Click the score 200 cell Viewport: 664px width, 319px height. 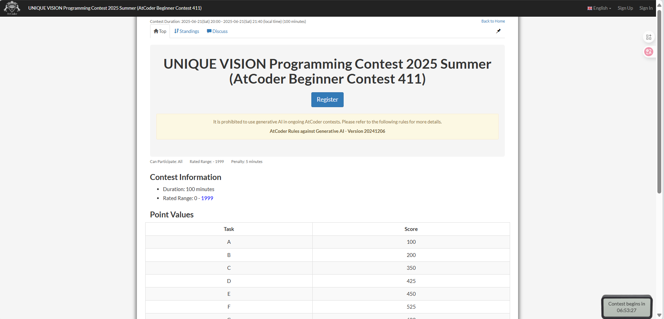click(x=411, y=255)
